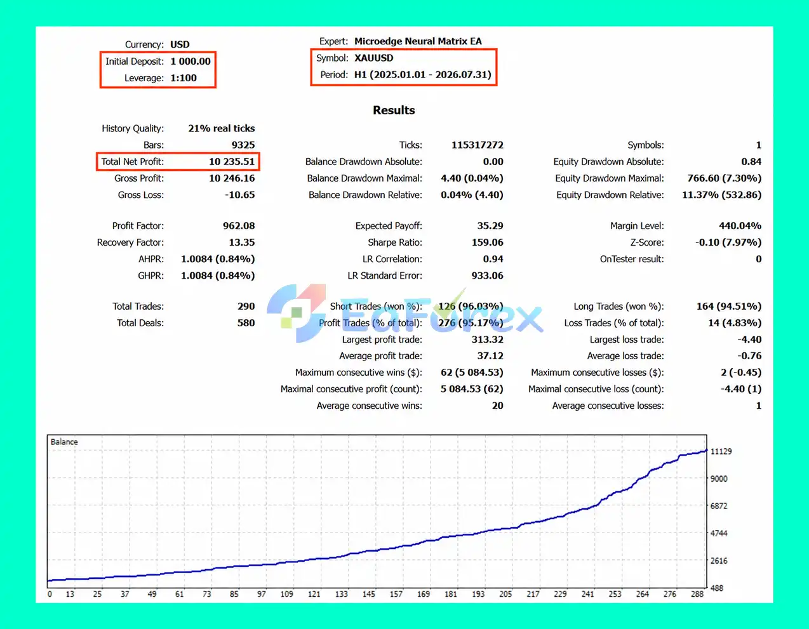Click chart y-axis label 2616
The image size is (809, 629).
tap(719, 561)
